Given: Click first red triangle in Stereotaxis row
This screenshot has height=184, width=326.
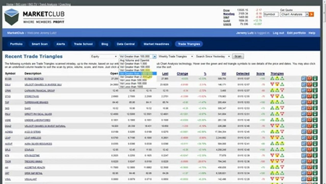Looking at the screenshot, I should pyautogui.click(x=272, y=96).
